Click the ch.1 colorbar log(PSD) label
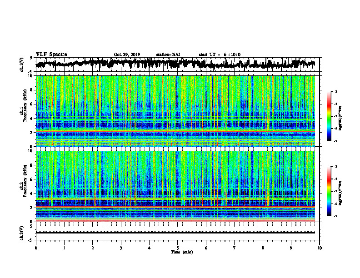The width and height of the screenshot is (360, 278). 340,119
